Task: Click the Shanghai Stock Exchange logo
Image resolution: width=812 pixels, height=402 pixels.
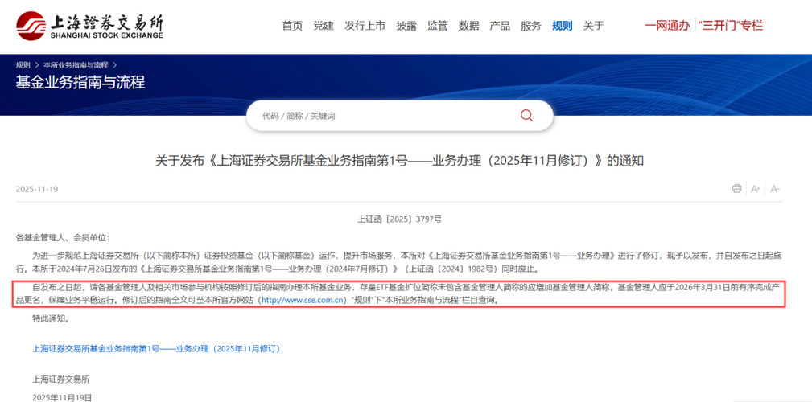Action: click(89, 26)
